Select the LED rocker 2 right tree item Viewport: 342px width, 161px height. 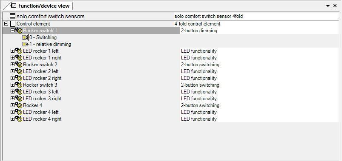tap(42, 78)
